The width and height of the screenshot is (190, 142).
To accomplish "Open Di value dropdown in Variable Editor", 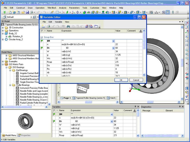I will point(113,48).
